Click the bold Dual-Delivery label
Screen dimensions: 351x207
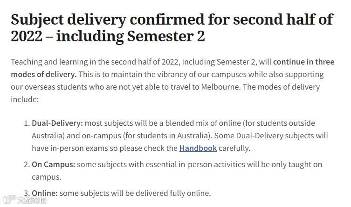[57, 123]
